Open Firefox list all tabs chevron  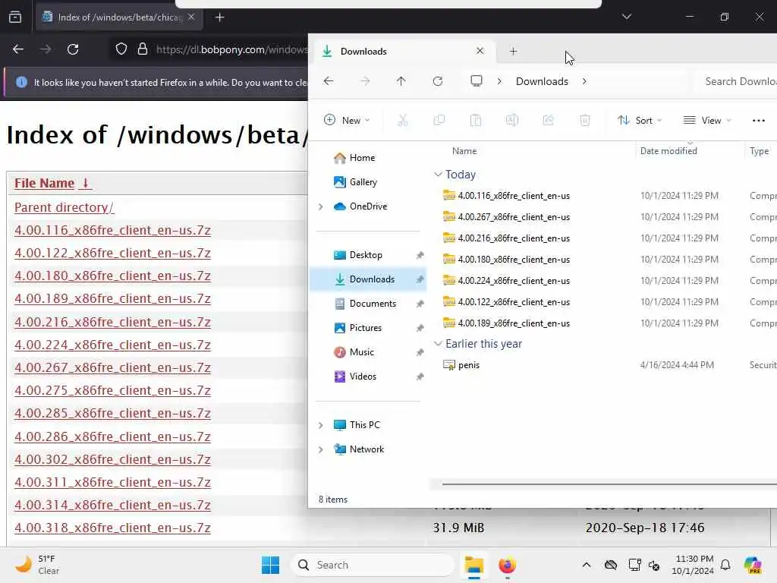626,17
